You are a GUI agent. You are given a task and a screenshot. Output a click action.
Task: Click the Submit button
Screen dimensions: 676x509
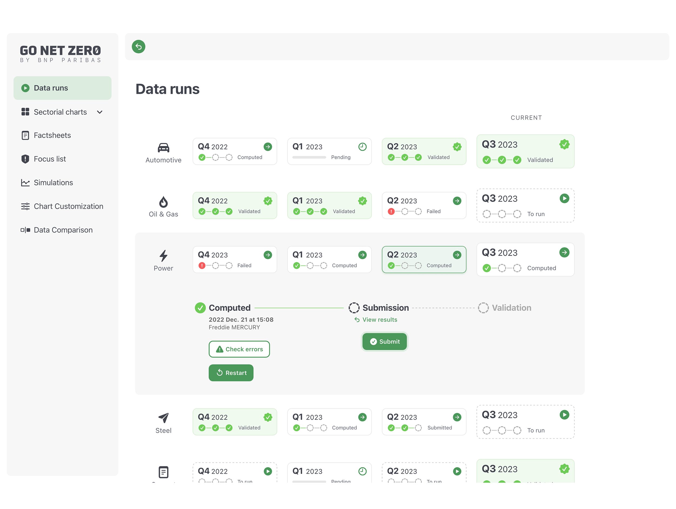[385, 342]
